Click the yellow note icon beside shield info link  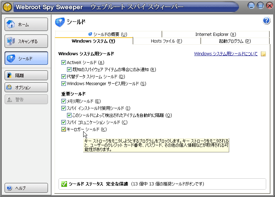(x=263, y=54)
